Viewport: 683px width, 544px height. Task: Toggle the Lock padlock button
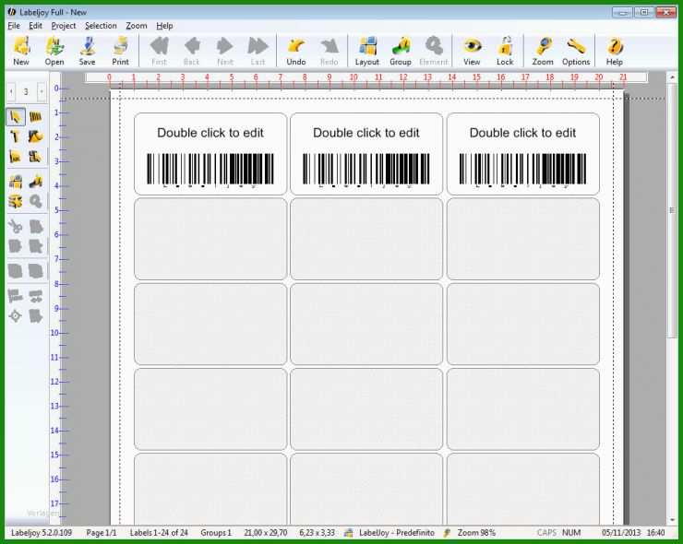click(x=505, y=51)
